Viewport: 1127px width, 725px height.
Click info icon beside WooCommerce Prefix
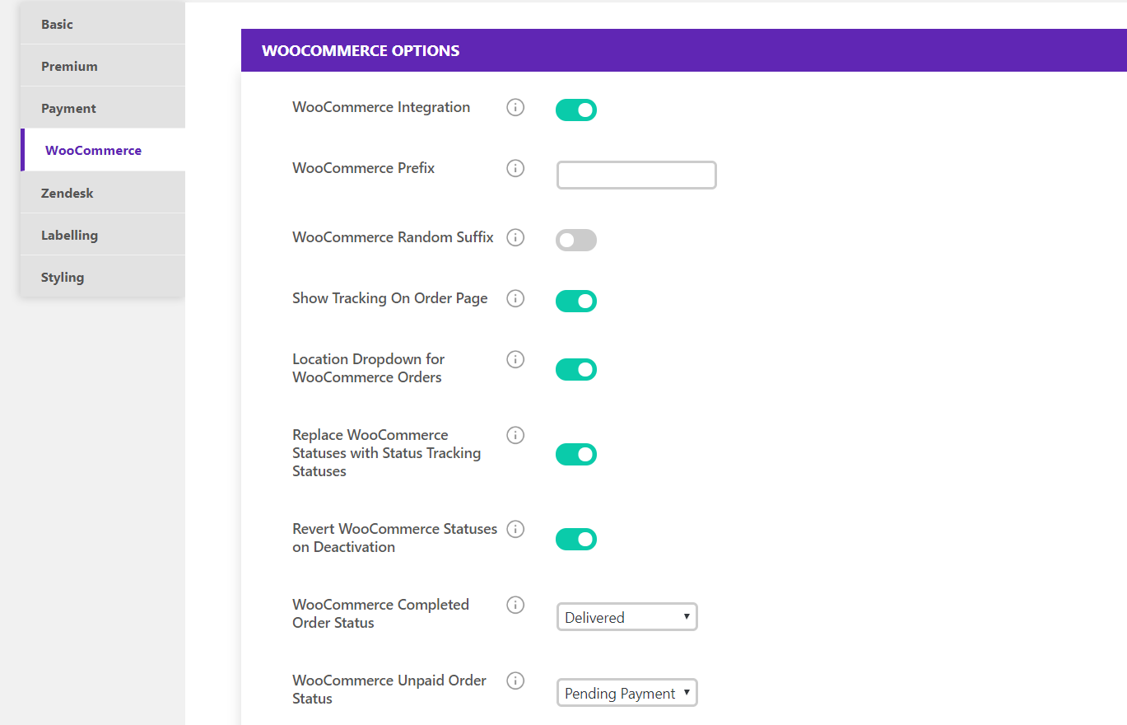[x=515, y=168]
